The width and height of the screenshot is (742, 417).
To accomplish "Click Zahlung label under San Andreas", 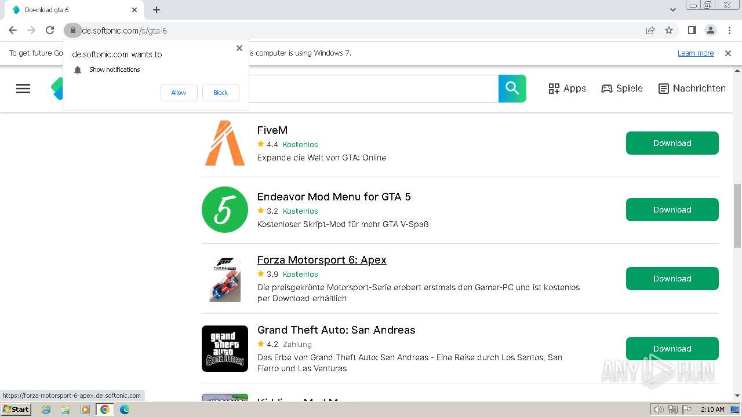I will pos(297,345).
